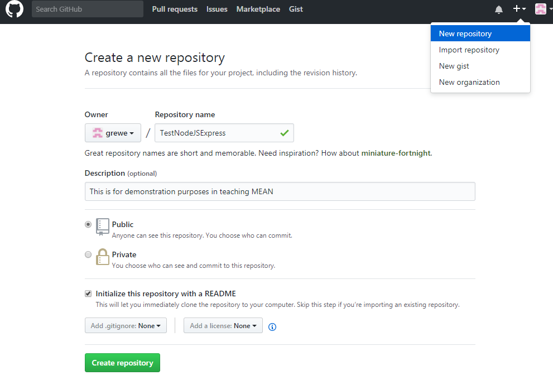Click the Public repository book icon
This screenshot has width=553, height=380.
pyautogui.click(x=103, y=227)
